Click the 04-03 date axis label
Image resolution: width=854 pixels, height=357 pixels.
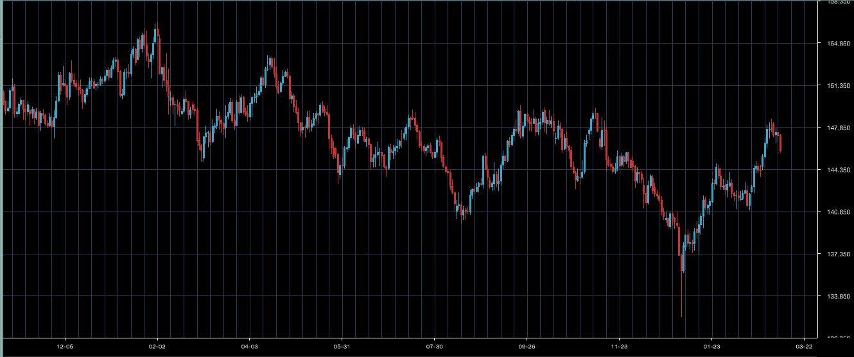click(x=250, y=346)
